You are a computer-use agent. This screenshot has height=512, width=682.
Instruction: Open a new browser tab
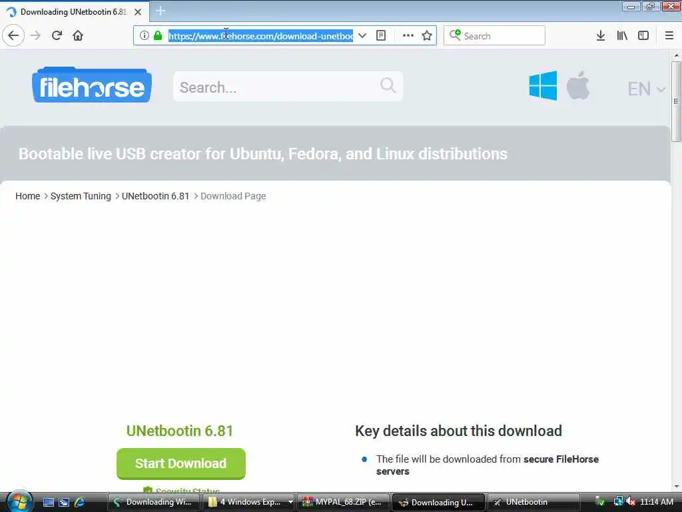point(161,11)
